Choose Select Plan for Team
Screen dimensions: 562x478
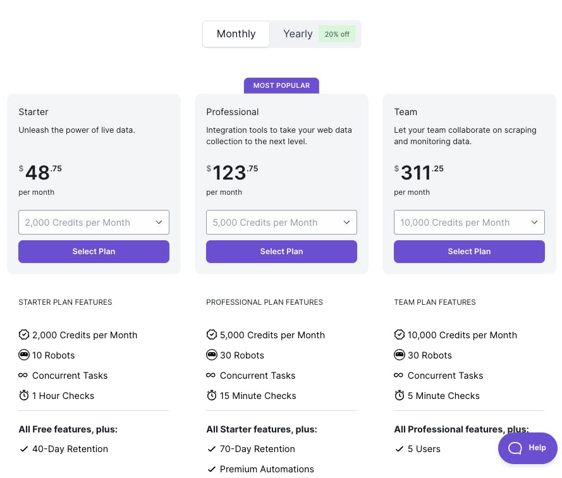coord(469,252)
